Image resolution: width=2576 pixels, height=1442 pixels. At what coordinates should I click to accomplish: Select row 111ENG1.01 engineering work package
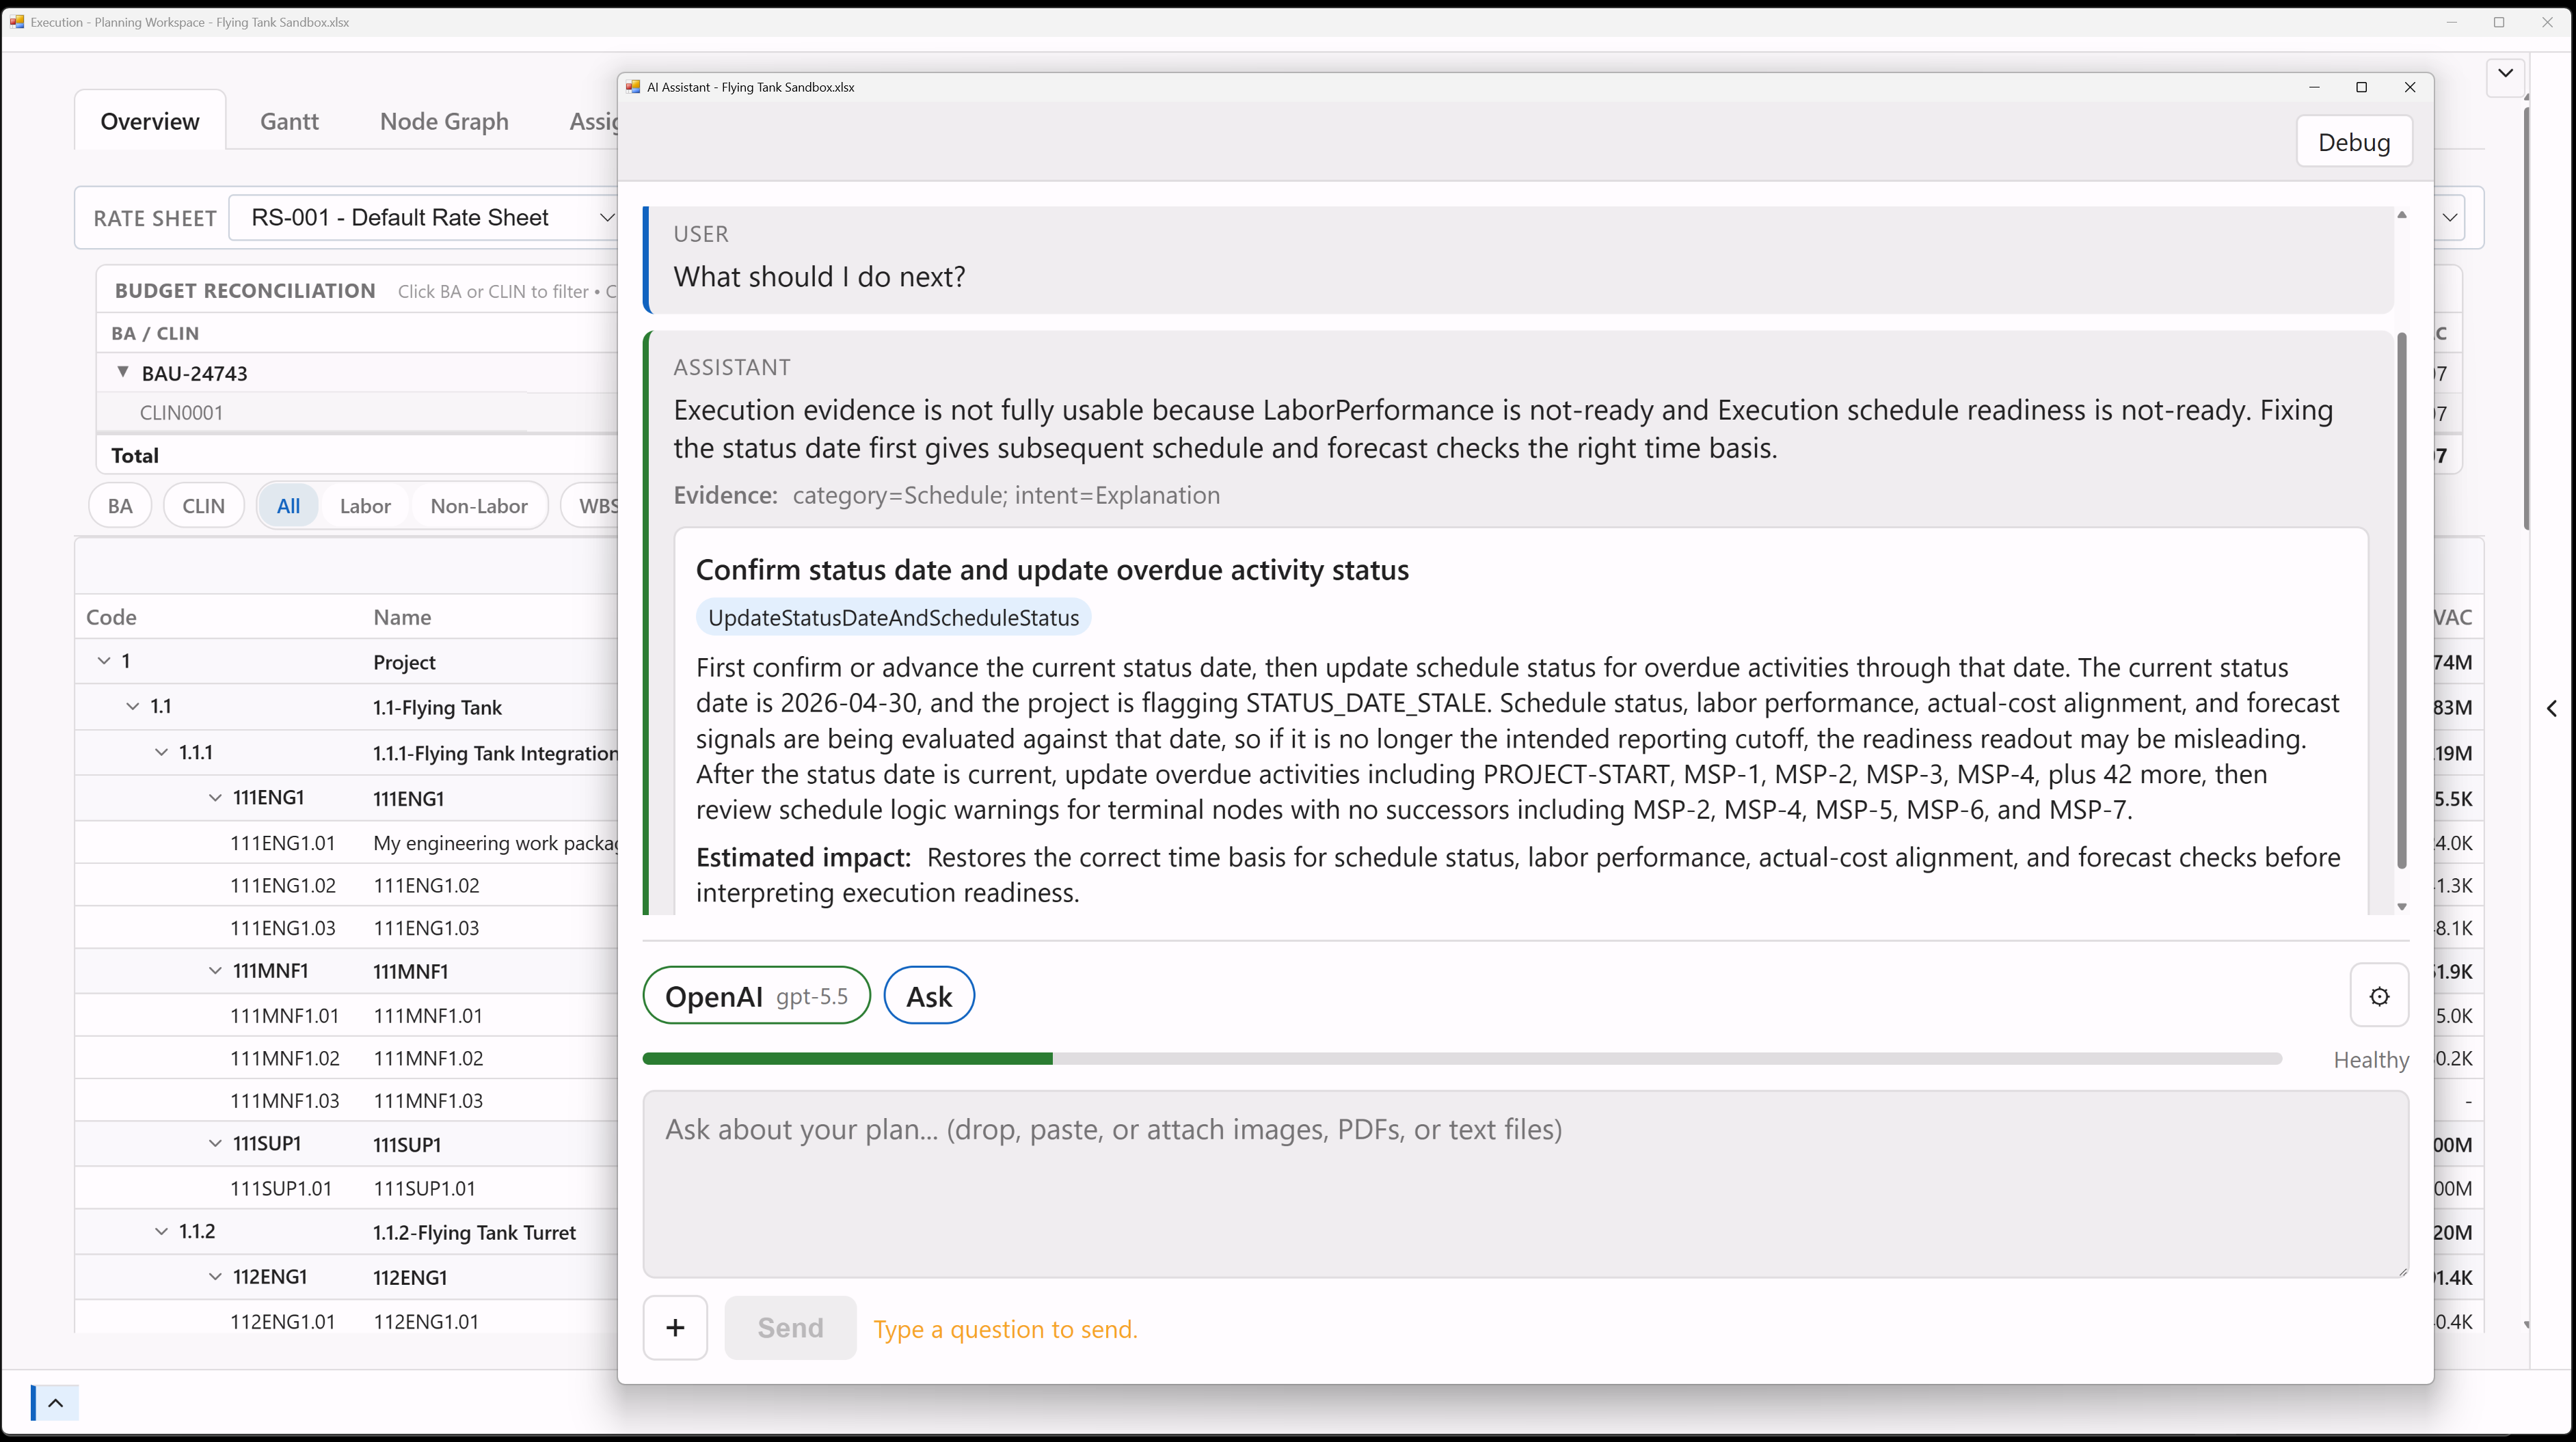347,843
